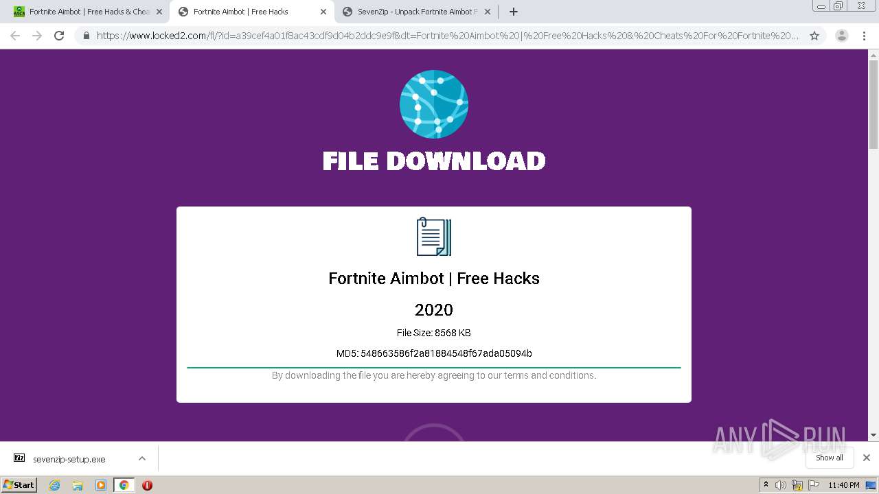Open the Chrome three-dot menu
The image size is (879, 494).
point(864,36)
